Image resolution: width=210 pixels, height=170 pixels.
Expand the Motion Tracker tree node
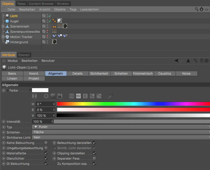[3, 37]
